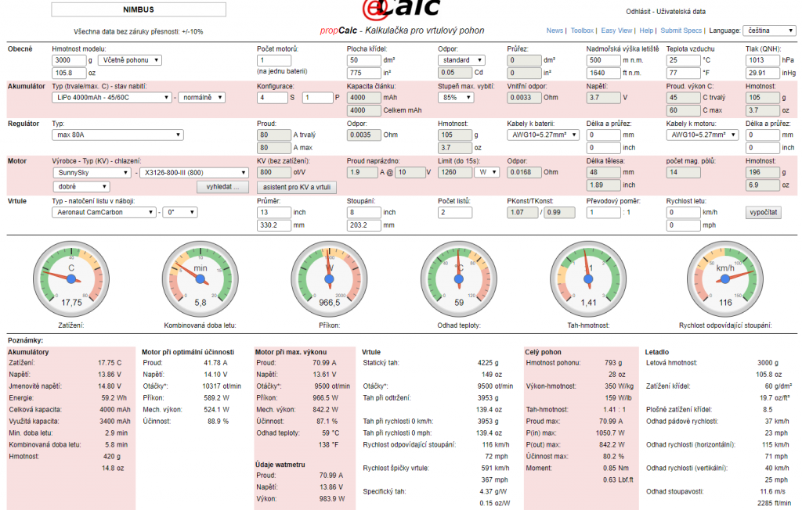The width and height of the screenshot is (802, 510).
Task: Click the eCalc logo at top
Action: click(x=400, y=11)
